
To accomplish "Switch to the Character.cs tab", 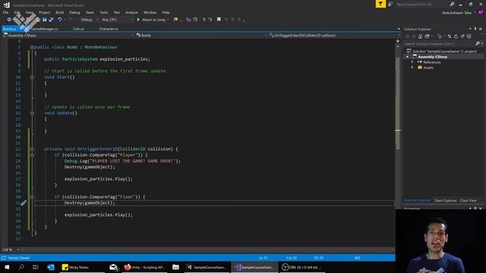I will [x=109, y=29].
